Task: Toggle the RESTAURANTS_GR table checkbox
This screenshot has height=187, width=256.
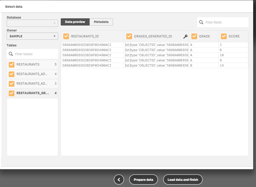Action: [x=11, y=93]
